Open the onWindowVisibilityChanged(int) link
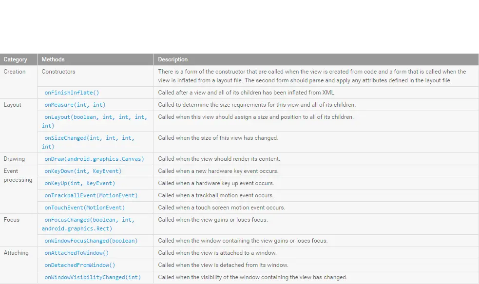The height and width of the screenshot is (284, 479). pyautogui.click(x=93, y=277)
